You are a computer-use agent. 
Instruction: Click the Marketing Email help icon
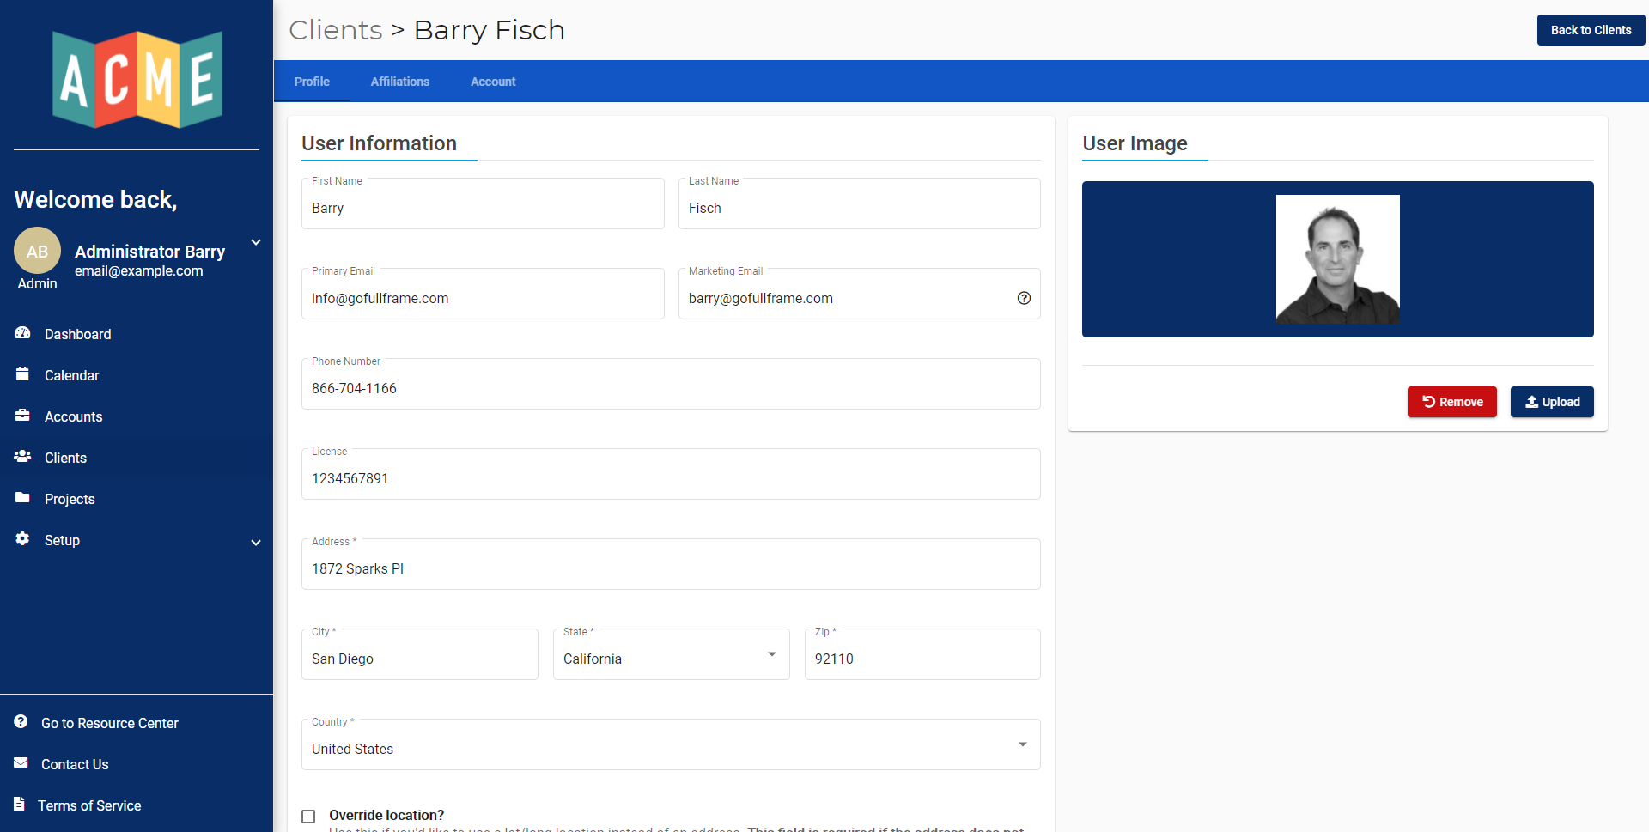(x=1024, y=298)
